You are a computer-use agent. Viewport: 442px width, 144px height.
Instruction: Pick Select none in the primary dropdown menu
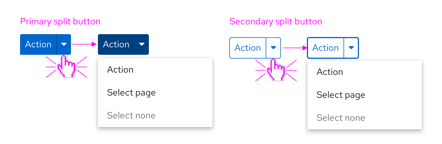point(131,116)
